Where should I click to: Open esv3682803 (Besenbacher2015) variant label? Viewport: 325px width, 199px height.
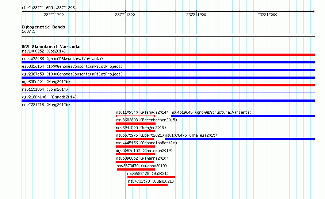(146, 120)
